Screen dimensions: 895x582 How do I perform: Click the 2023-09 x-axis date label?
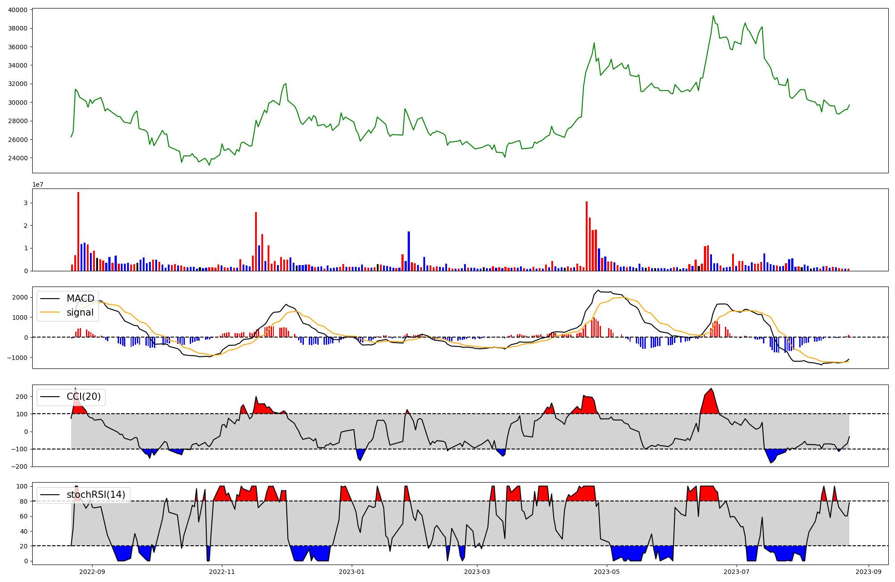tap(869, 572)
